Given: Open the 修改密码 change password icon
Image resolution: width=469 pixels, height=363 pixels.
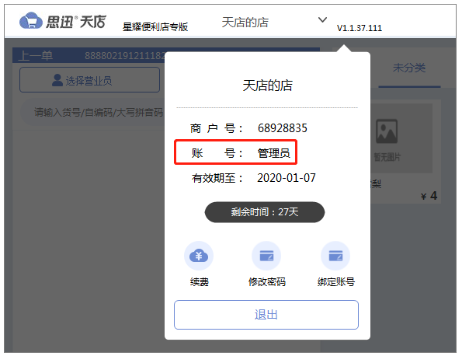Looking at the screenshot, I should click(266, 256).
